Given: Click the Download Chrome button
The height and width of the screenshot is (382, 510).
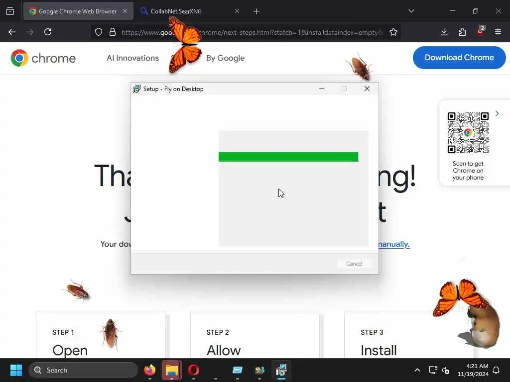Looking at the screenshot, I should tap(459, 58).
